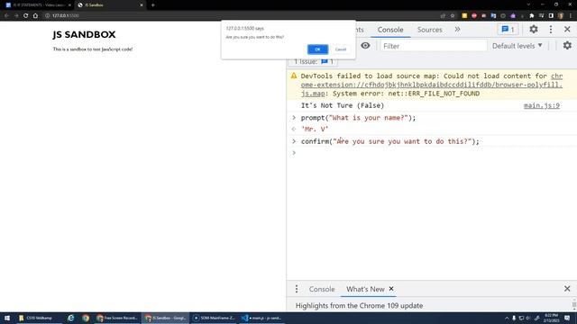Switch to VS Code main.js taskbar item
This screenshot has width=577, height=324.
click(261, 318)
